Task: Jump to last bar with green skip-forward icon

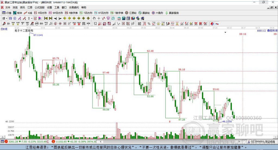Action: tap(50, 18)
